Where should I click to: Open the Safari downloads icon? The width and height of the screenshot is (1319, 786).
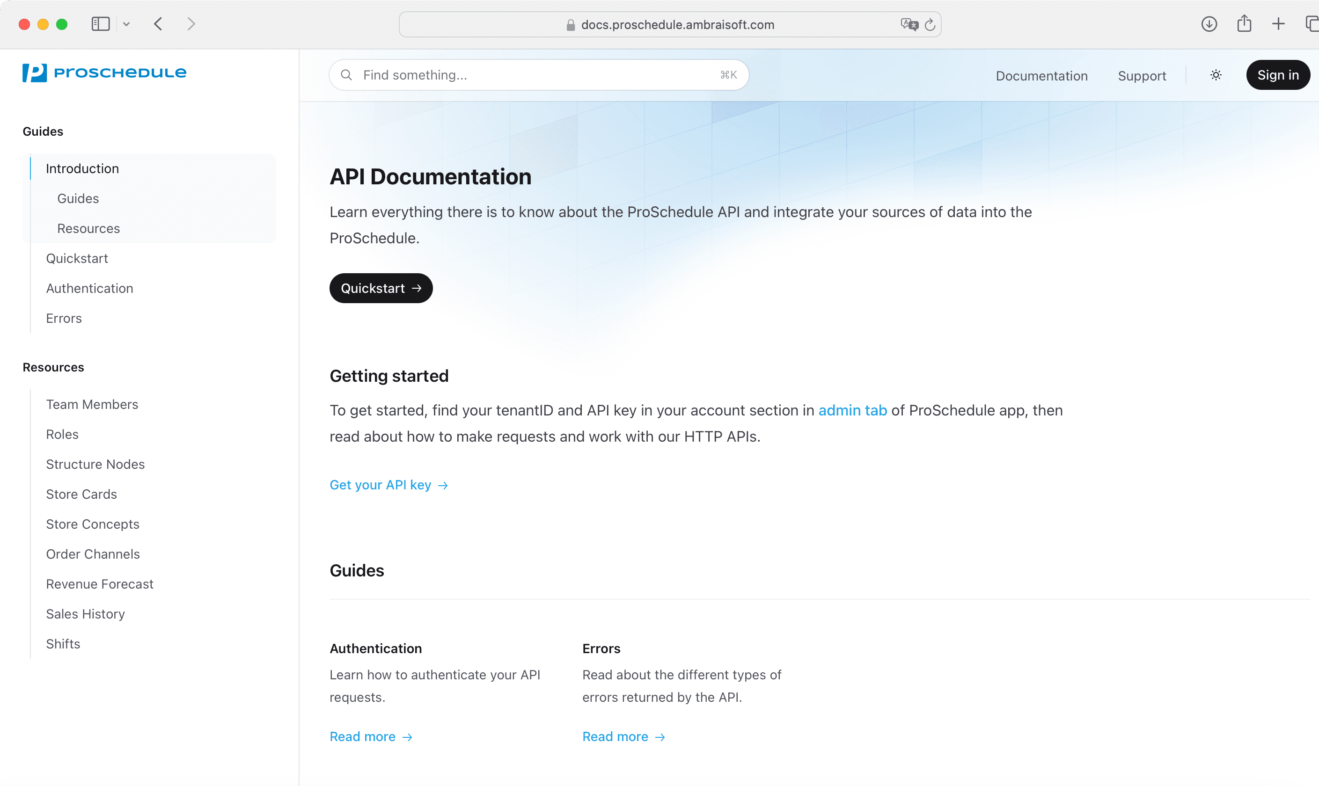(x=1209, y=24)
